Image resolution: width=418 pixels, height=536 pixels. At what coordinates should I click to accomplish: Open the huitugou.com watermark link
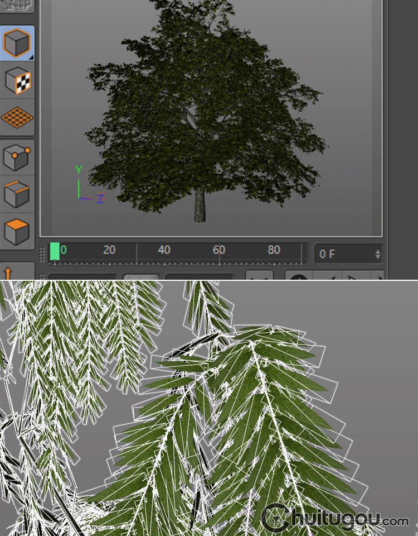[x=334, y=520]
